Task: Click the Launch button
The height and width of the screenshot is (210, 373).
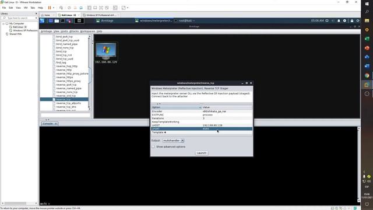Action: click(x=202, y=153)
